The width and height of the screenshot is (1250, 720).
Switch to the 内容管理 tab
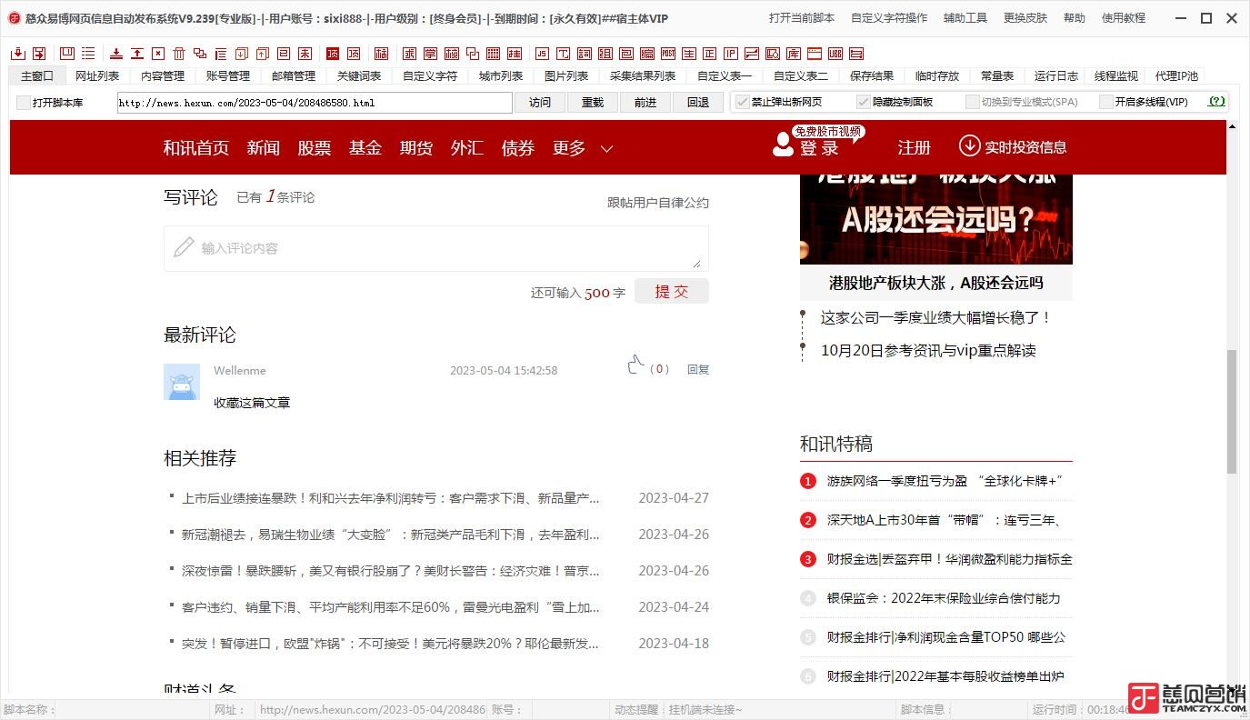point(163,76)
